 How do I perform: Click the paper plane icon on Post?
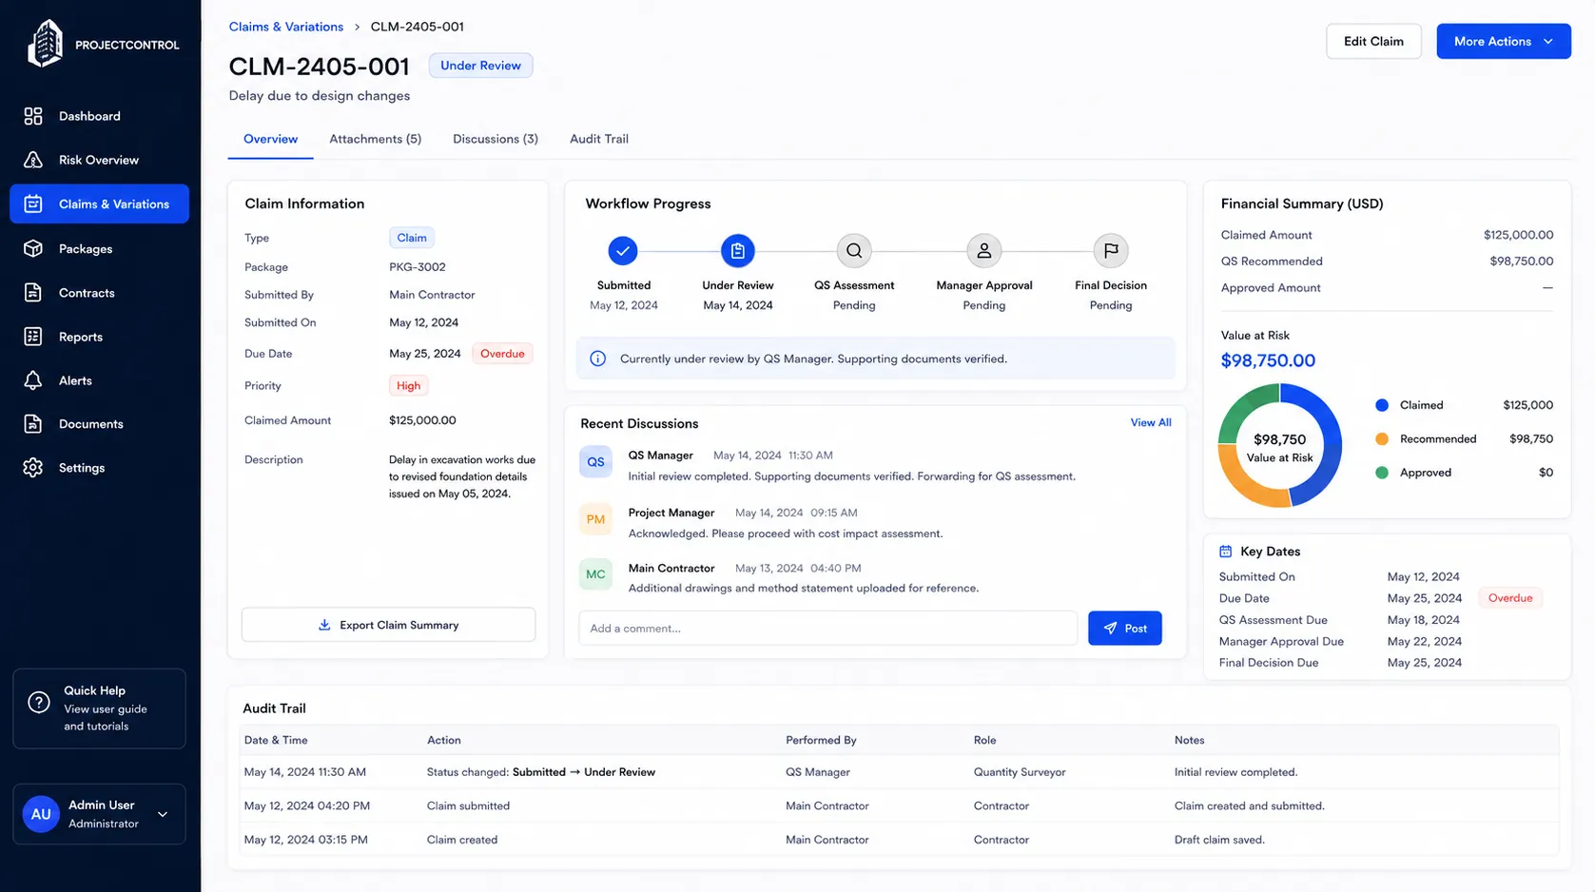click(x=1110, y=629)
